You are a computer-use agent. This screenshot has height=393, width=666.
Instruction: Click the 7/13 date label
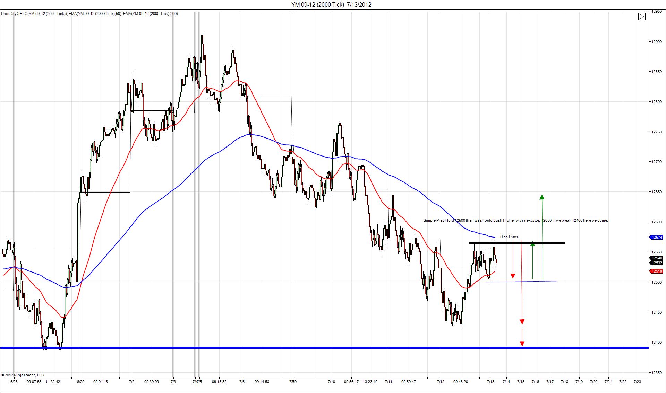(490, 382)
